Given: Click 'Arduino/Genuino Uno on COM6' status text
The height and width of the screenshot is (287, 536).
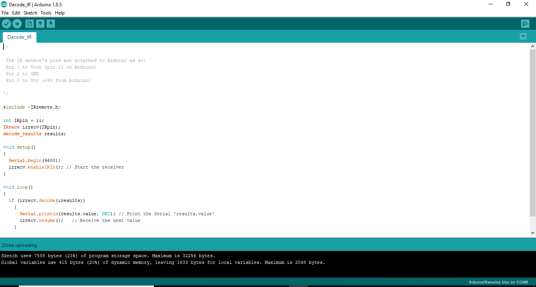Looking at the screenshot, I should [x=498, y=282].
